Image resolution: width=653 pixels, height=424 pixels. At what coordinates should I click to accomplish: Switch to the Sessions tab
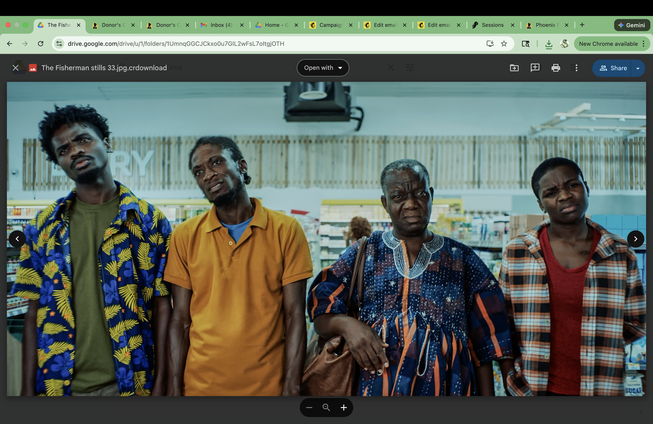point(493,25)
